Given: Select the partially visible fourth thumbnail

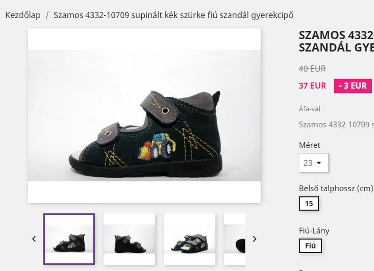Looking at the screenshot, I should tap(235, 239).
